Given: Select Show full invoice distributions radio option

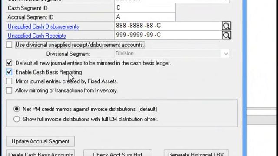Looking at the screenshot, I should pyautogui.click(x=17, y=119).
